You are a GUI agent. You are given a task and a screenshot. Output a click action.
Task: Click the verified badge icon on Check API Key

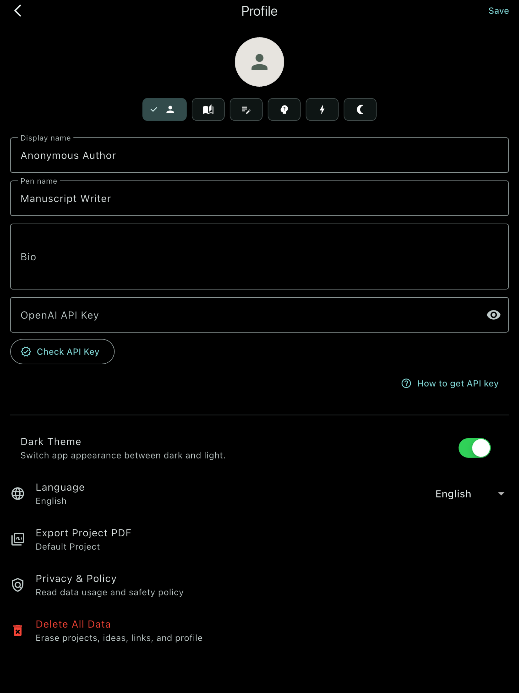click(x=26, y=352)
